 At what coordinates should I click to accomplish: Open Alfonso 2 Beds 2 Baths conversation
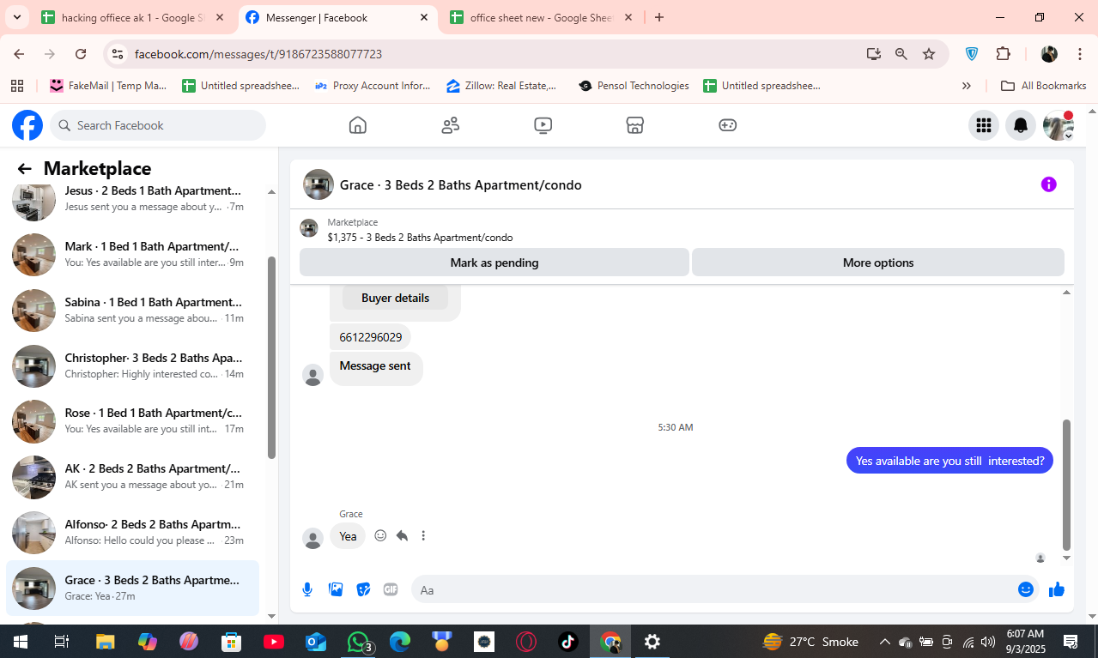tap(132, 532)
